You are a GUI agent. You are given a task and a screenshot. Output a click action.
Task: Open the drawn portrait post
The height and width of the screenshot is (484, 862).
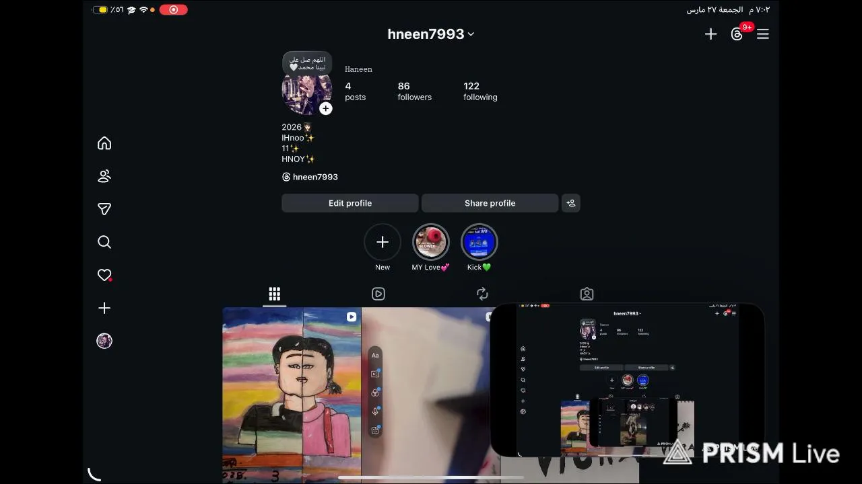point(292,395)
